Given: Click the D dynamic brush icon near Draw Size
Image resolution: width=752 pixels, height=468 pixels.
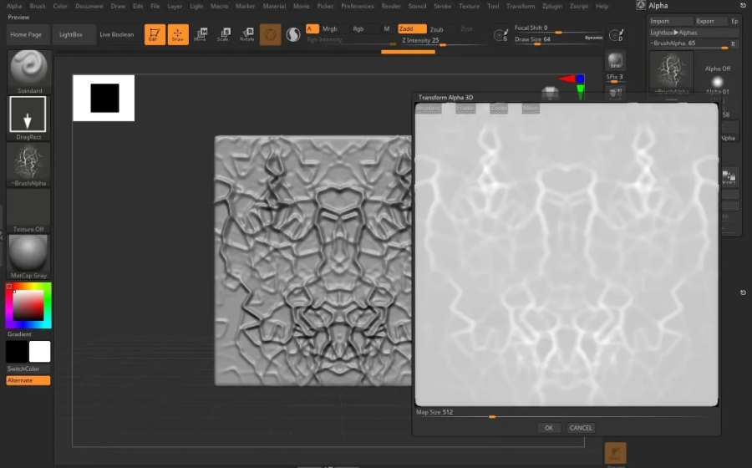Looking at the screenshot, I should (616, 35).
